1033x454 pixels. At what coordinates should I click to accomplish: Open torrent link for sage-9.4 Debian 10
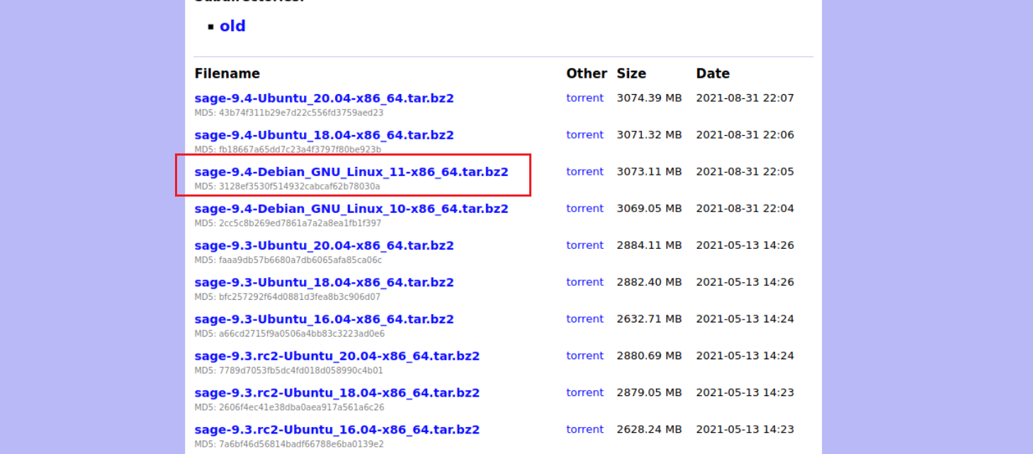[x=585, y=208]
